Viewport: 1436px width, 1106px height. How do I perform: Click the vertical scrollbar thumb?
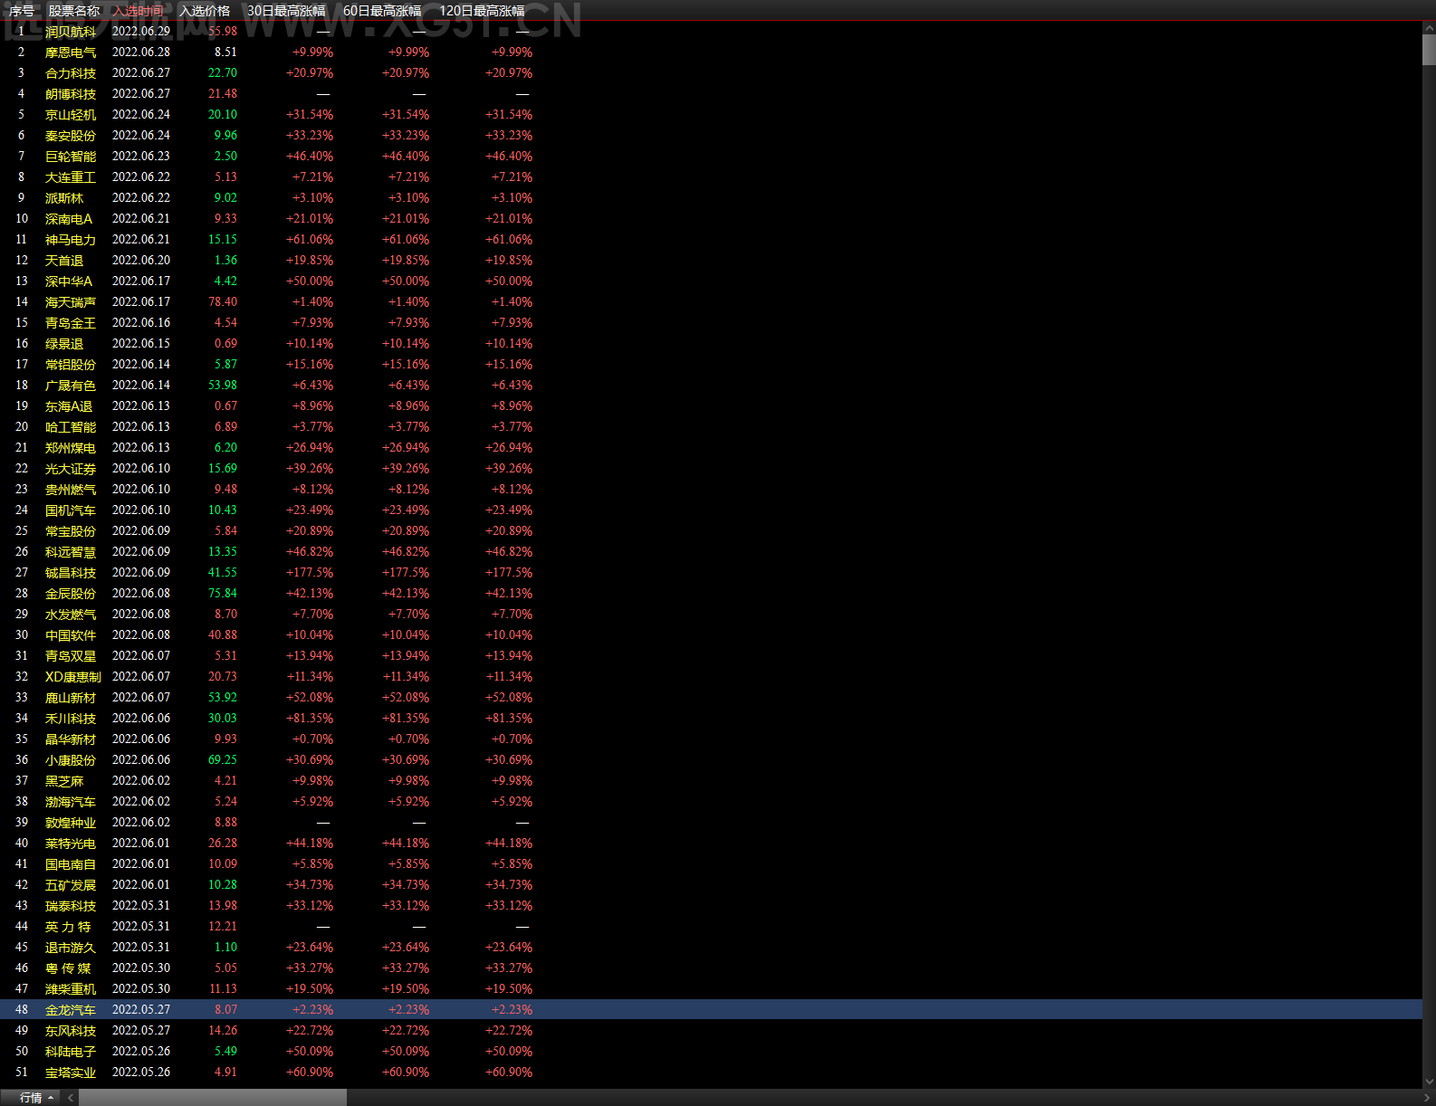pos(1429,50)
